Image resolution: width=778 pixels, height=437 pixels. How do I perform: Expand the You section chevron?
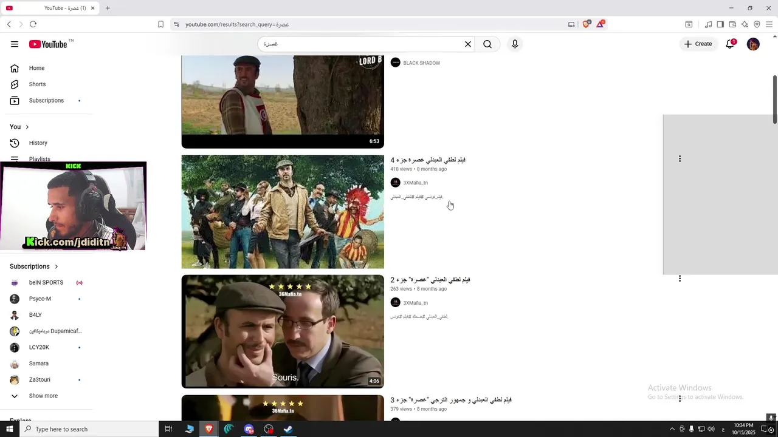[x=27, y=127]
